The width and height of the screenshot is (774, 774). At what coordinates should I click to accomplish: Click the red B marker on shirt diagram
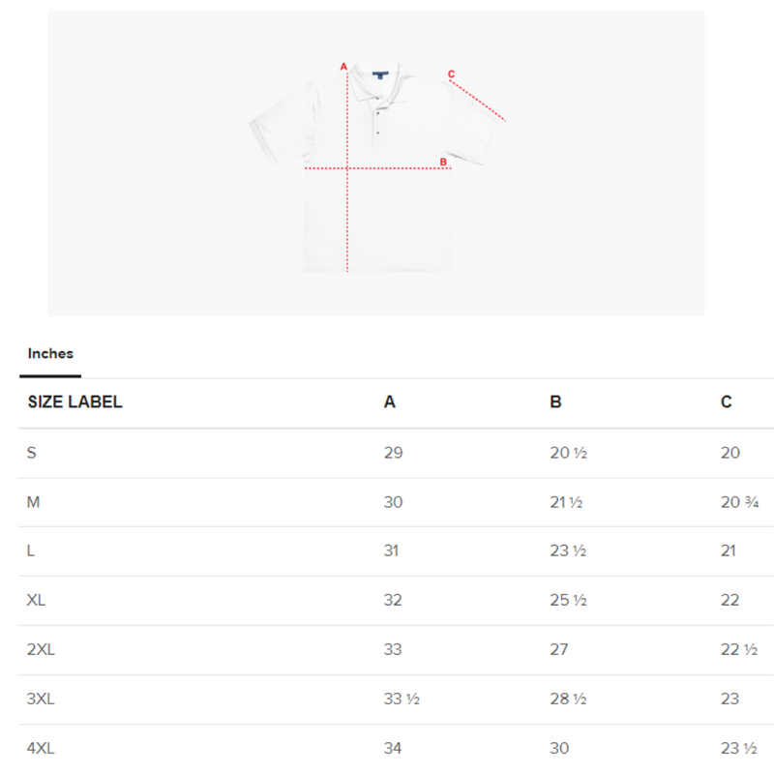[443, 162]
